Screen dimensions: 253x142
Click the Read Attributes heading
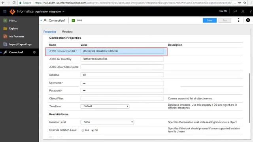(59, 114)
